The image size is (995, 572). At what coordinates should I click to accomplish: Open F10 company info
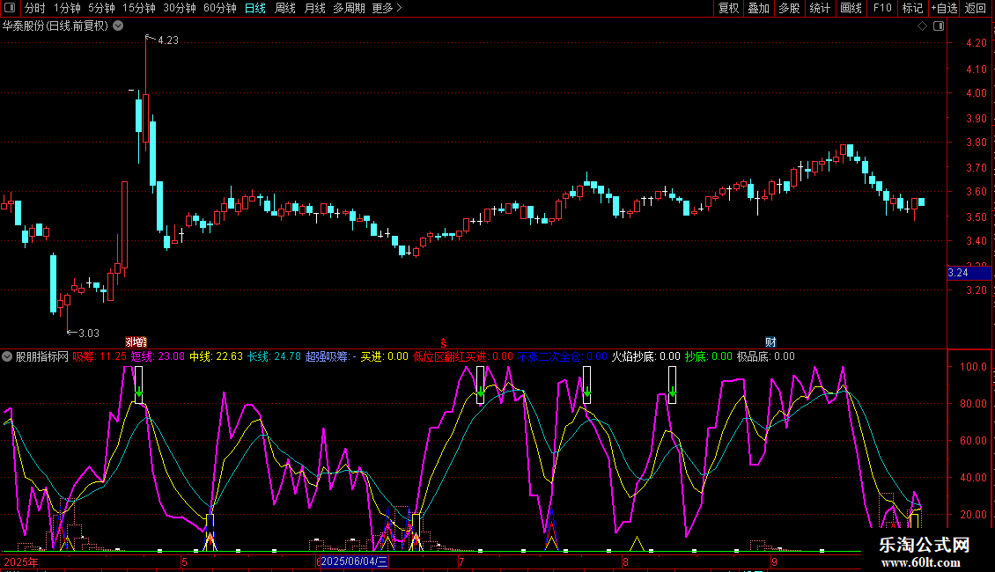882,8
